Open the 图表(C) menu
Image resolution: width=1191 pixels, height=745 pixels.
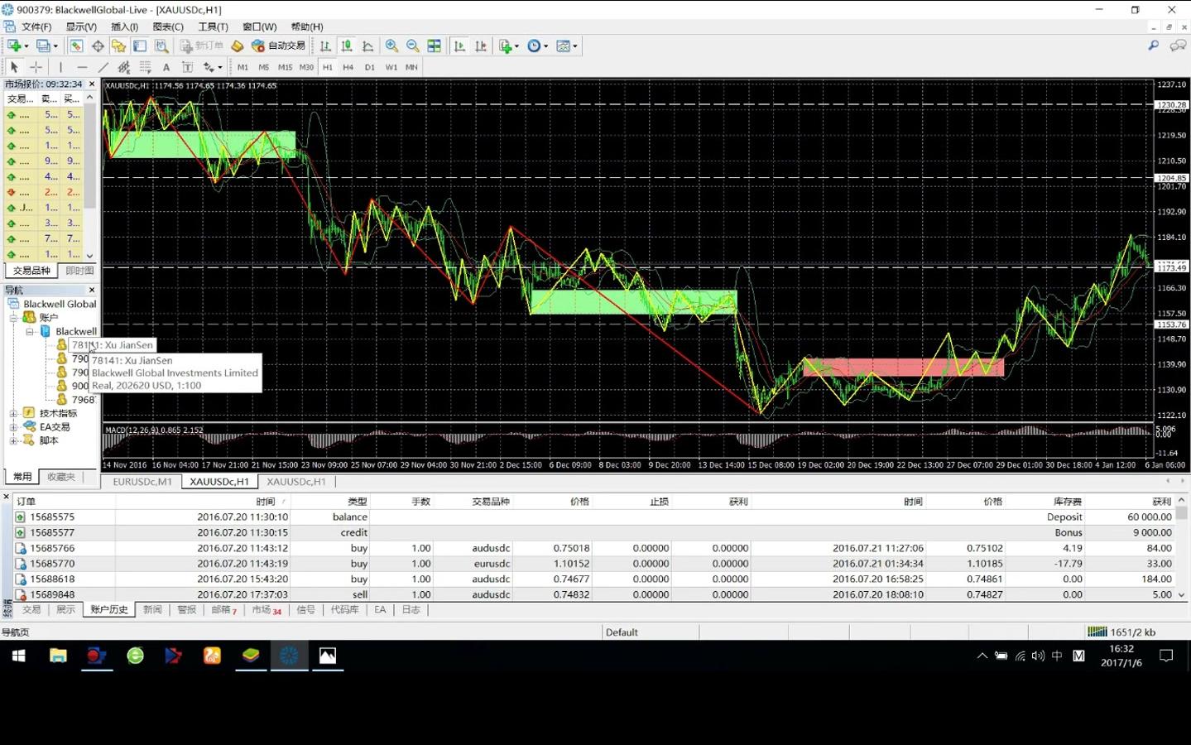168,26
